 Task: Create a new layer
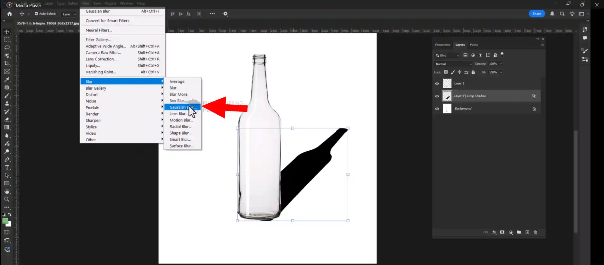(x=527, y=232)
